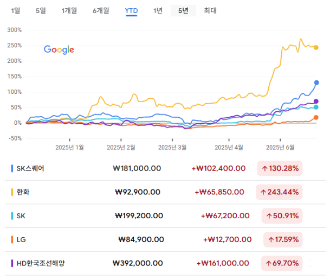Click the orange LG endpoint dot on chart

[316, 117]
